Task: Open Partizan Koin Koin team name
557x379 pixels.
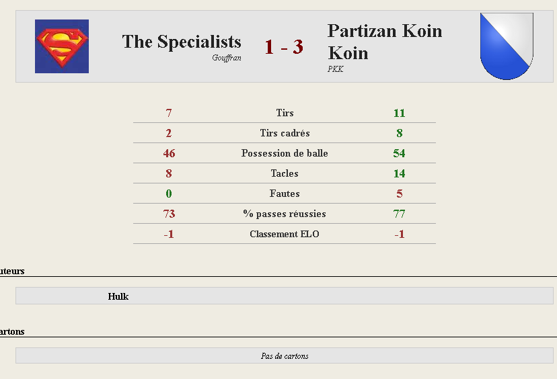Action: [x=385, y=42]
